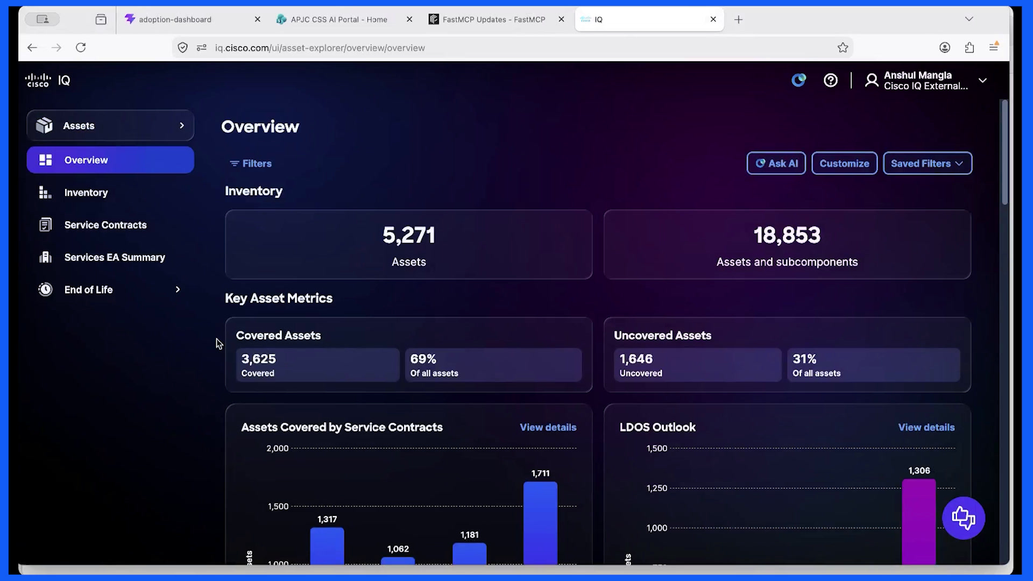Reload the page
This screenshot has height=581, width=1033.
coord(81,47)
